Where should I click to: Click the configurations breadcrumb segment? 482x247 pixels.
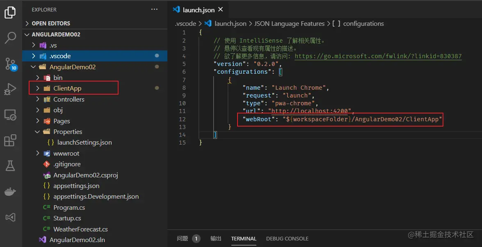tap(363, 24)
